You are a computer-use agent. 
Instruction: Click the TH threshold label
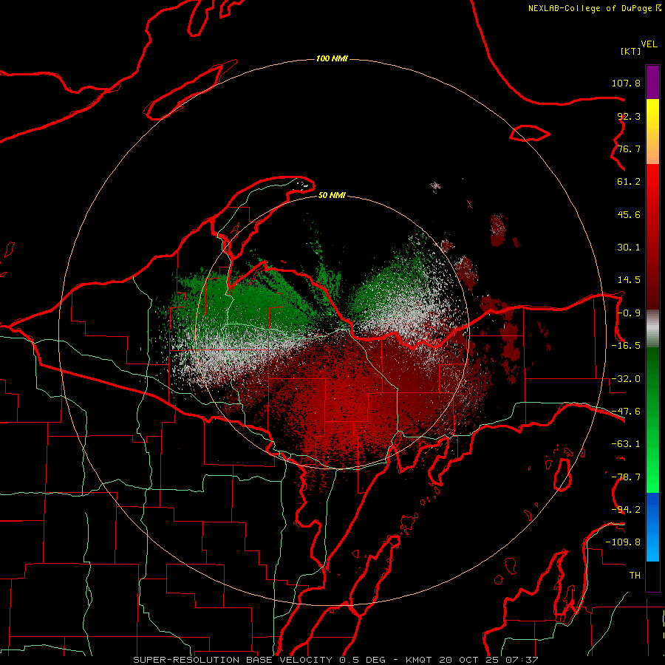click(x=635, y=576)
